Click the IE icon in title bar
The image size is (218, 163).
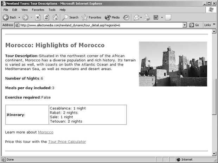tap(4, 3)
